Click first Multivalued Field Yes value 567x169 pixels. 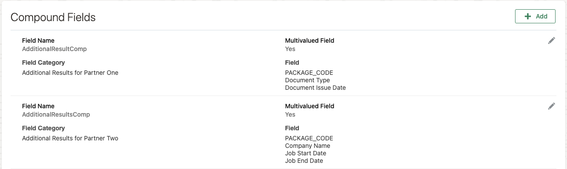(x=290, y=49)
